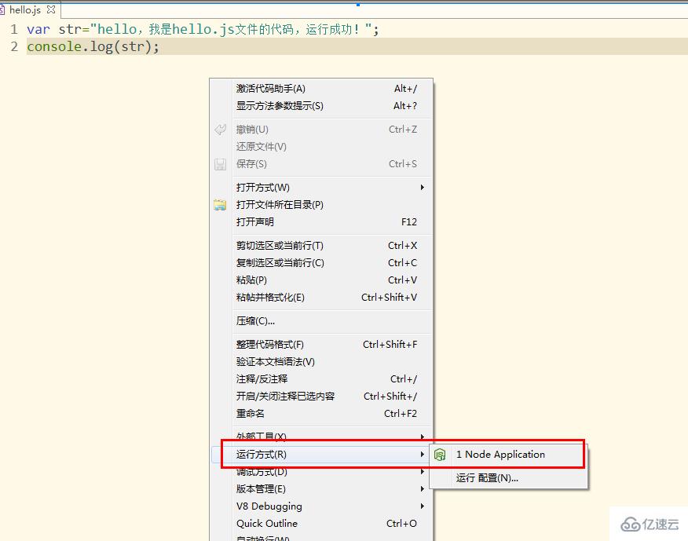Close the hello.js editor tab

point(50,10)
